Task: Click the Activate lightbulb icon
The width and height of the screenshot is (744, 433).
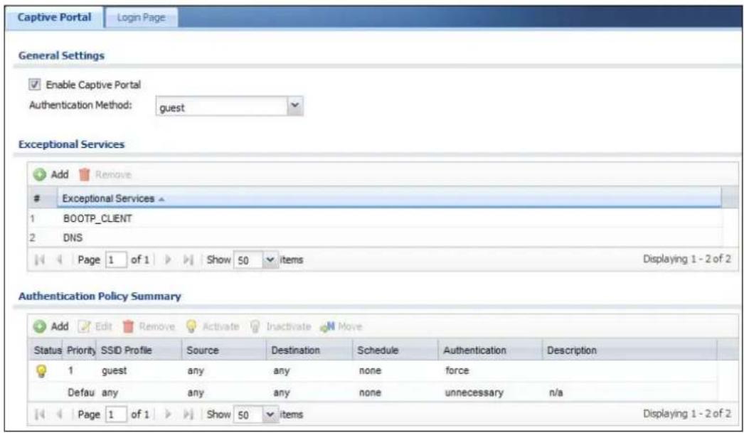Action: pos(191,326)
